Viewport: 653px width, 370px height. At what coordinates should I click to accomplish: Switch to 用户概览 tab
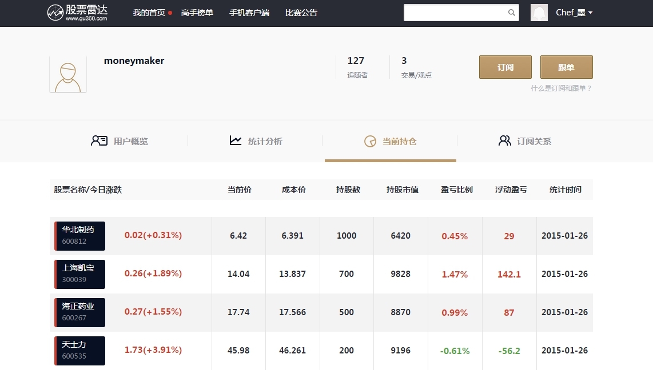click(x=119, y=142)
